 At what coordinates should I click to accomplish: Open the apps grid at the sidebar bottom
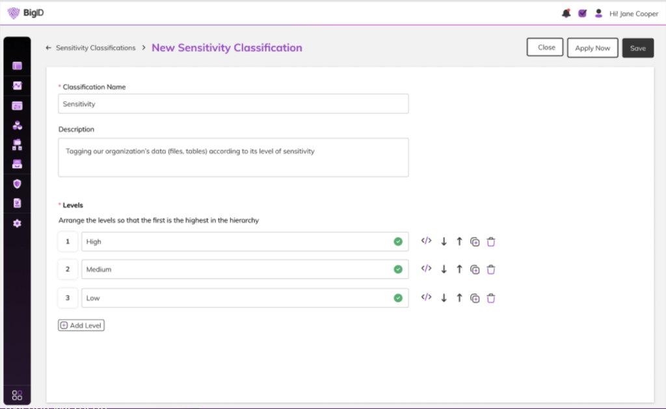tap(17, 393)
